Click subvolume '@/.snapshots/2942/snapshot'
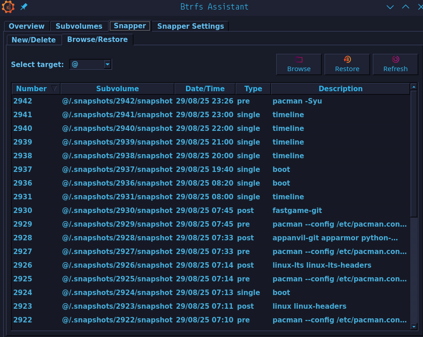 click(117, 101)
